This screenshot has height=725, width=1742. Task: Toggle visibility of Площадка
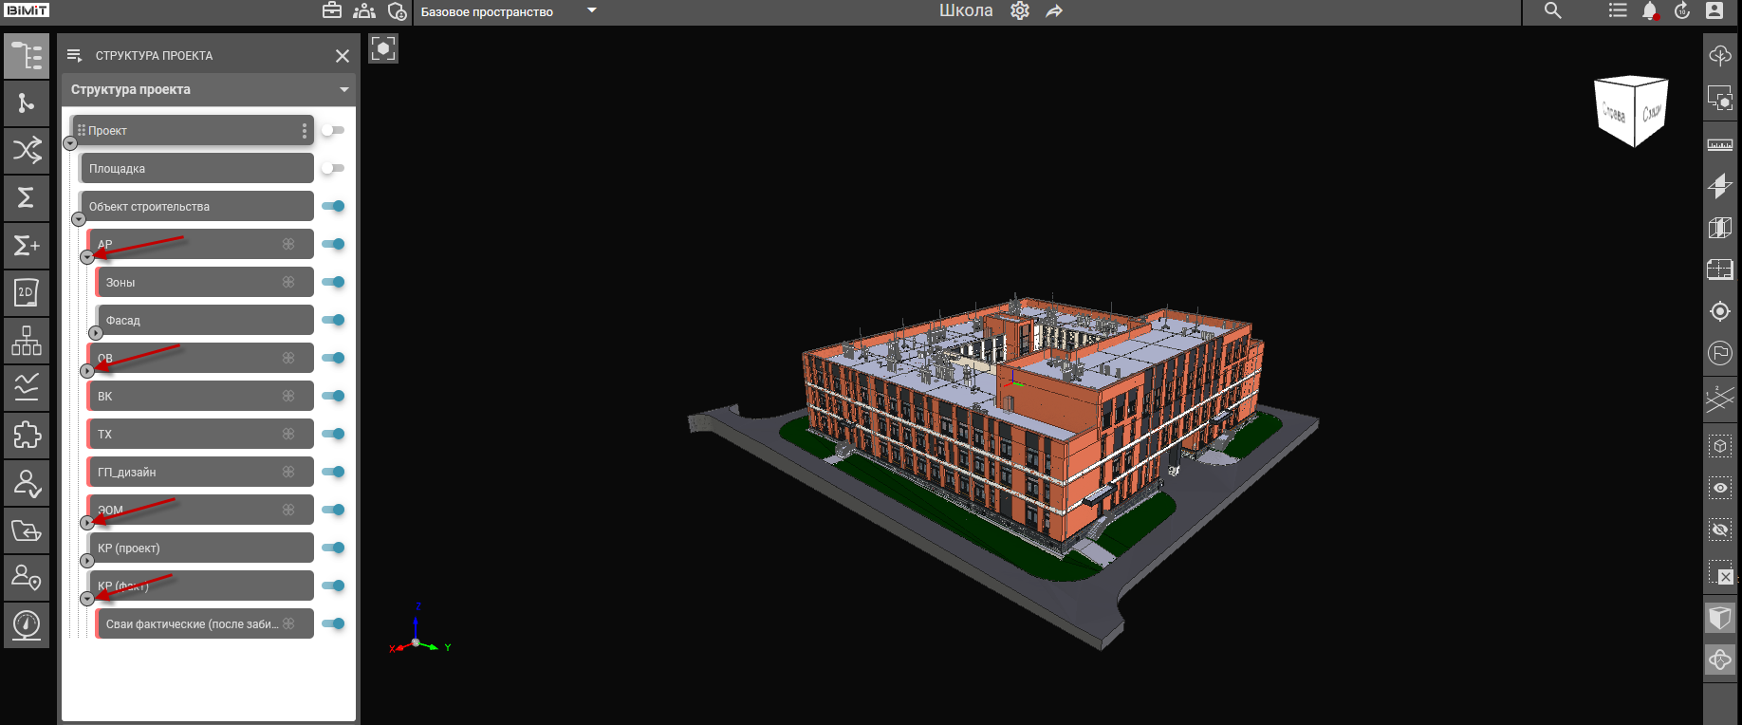coord(332,168)
